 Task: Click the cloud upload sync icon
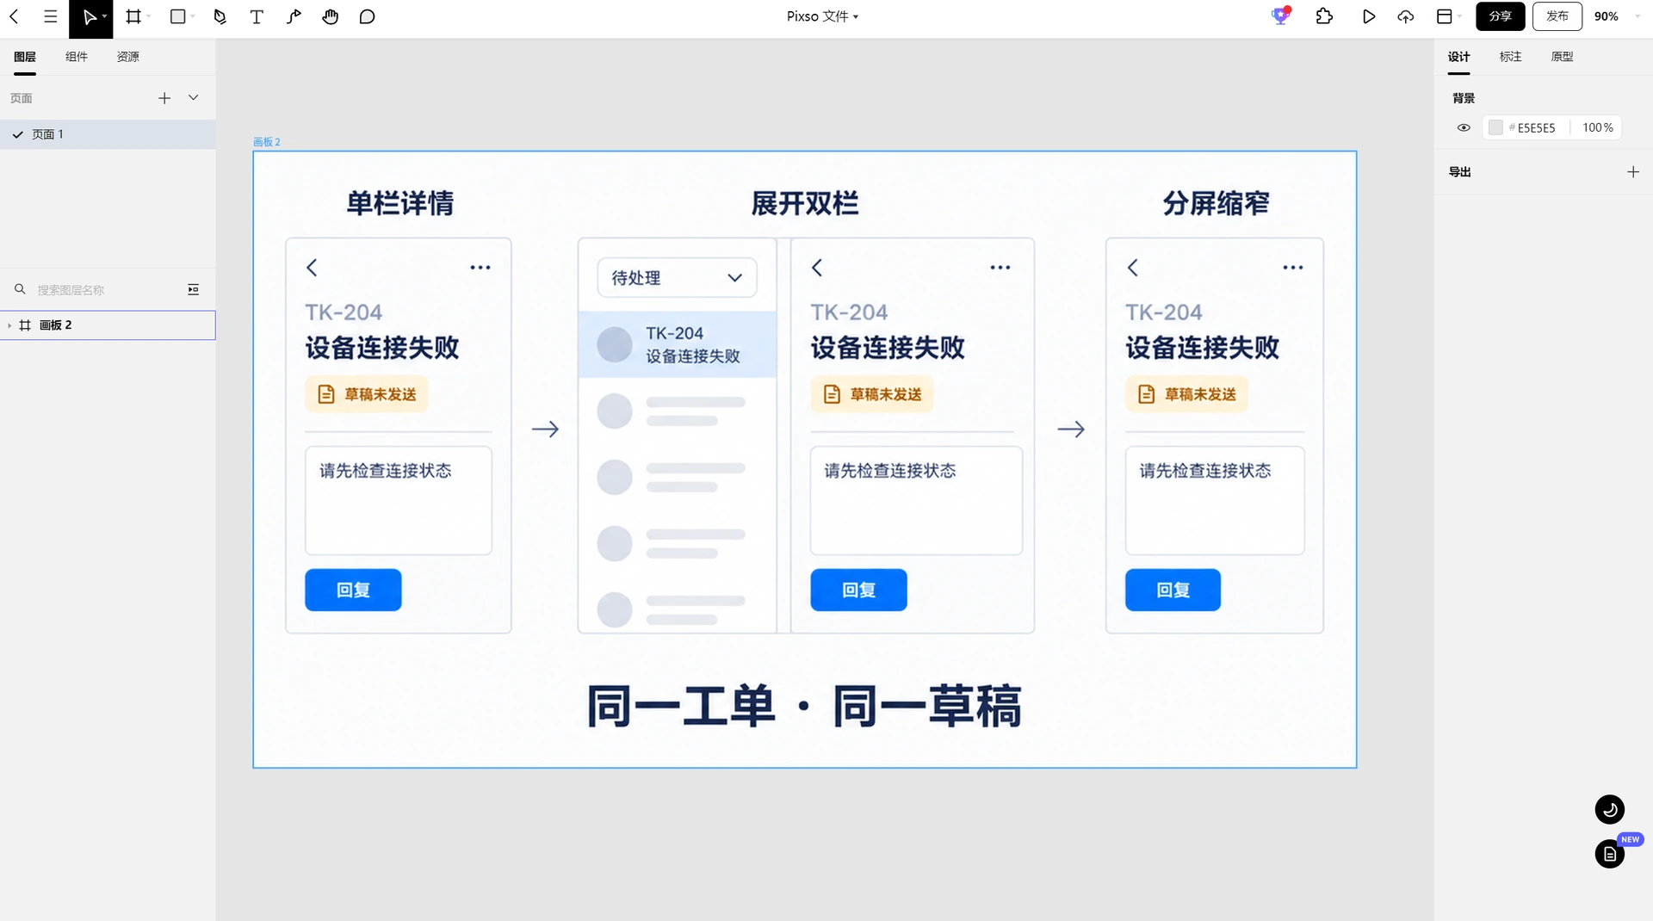1406,16
